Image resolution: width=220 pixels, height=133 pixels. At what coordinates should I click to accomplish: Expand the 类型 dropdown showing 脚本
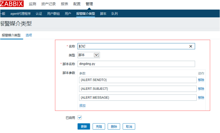pyautogui.click(x=89, y=55)
